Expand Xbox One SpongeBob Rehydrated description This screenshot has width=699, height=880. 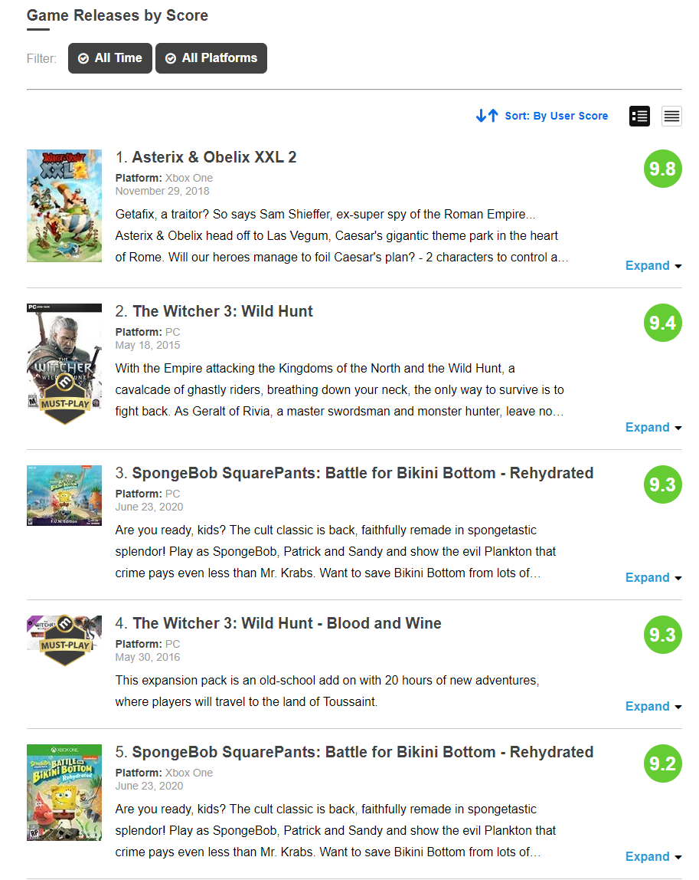tap(653, 857)
